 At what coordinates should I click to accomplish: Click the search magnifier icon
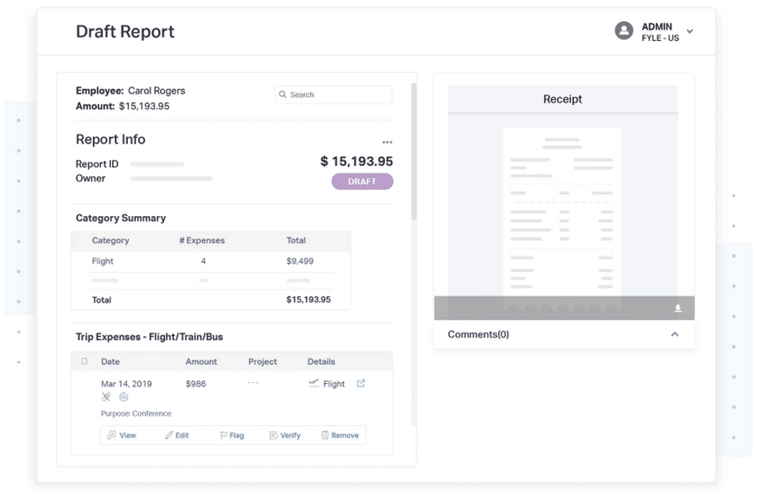282,95
